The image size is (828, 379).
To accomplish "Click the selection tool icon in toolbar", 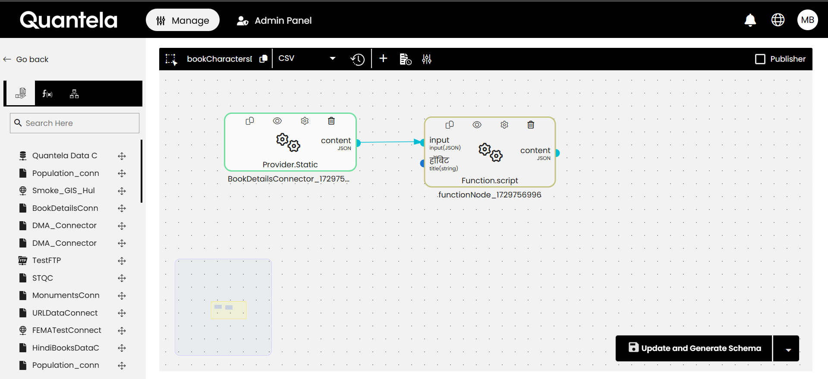I will (x=171, y=59).
